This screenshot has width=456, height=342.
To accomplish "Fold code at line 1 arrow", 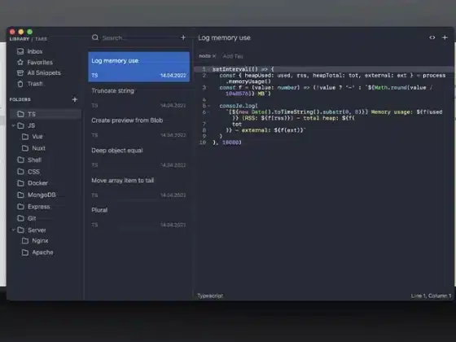I will tap(208, 69).
